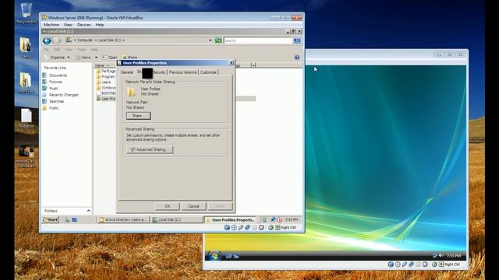Click dropdown arrow after Local Disk (C:) in address bar
The width and height of the screenshot is (499, 280).
coord(124,40)
